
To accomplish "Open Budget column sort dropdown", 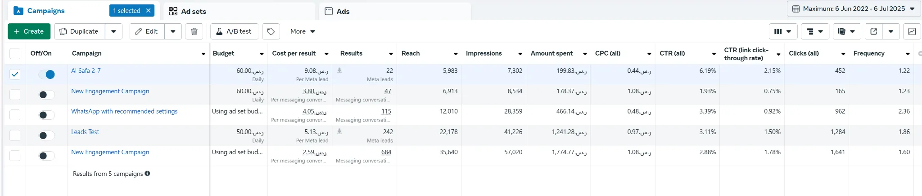I will pos(262,54).
